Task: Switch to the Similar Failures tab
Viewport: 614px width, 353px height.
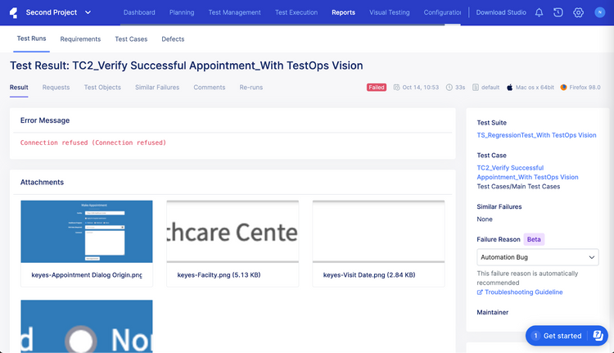Action: [x=157, y=88]
